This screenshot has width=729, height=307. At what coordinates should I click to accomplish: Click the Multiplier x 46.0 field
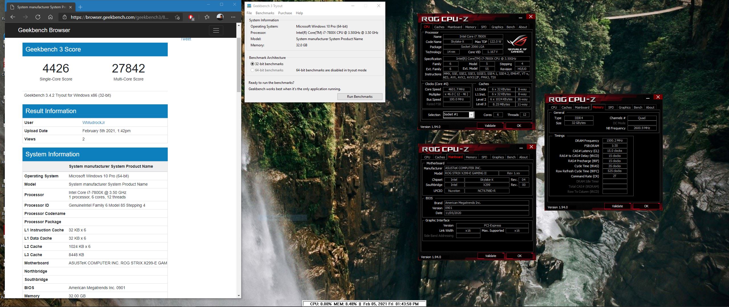click(x=456, y=94)
